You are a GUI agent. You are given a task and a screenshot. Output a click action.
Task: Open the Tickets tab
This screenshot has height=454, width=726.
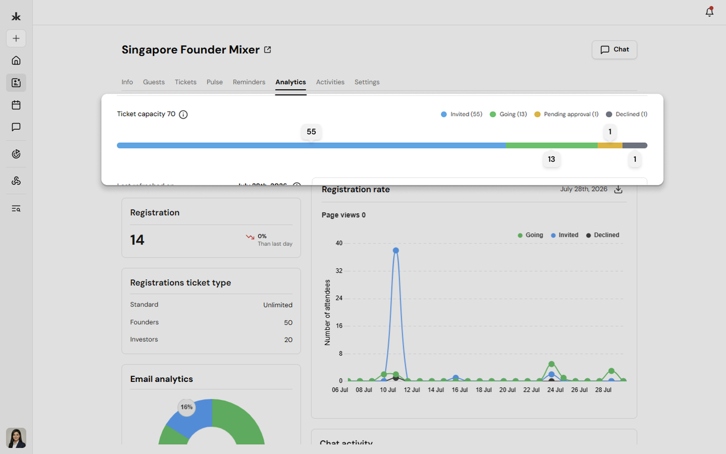point(185,82)
